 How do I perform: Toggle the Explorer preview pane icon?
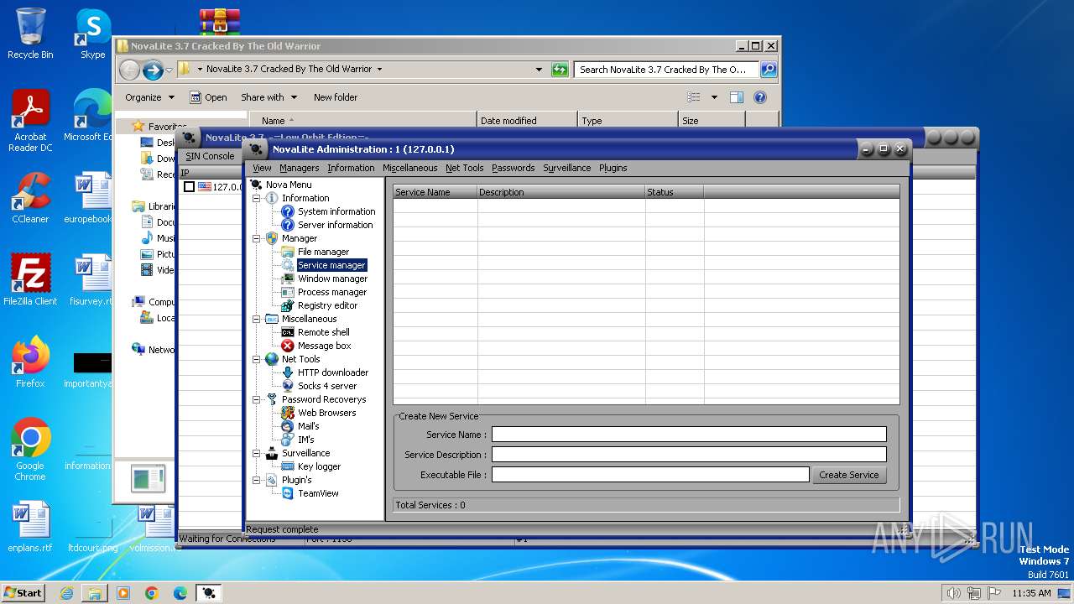pyautogui.click(x=737, y=97)
